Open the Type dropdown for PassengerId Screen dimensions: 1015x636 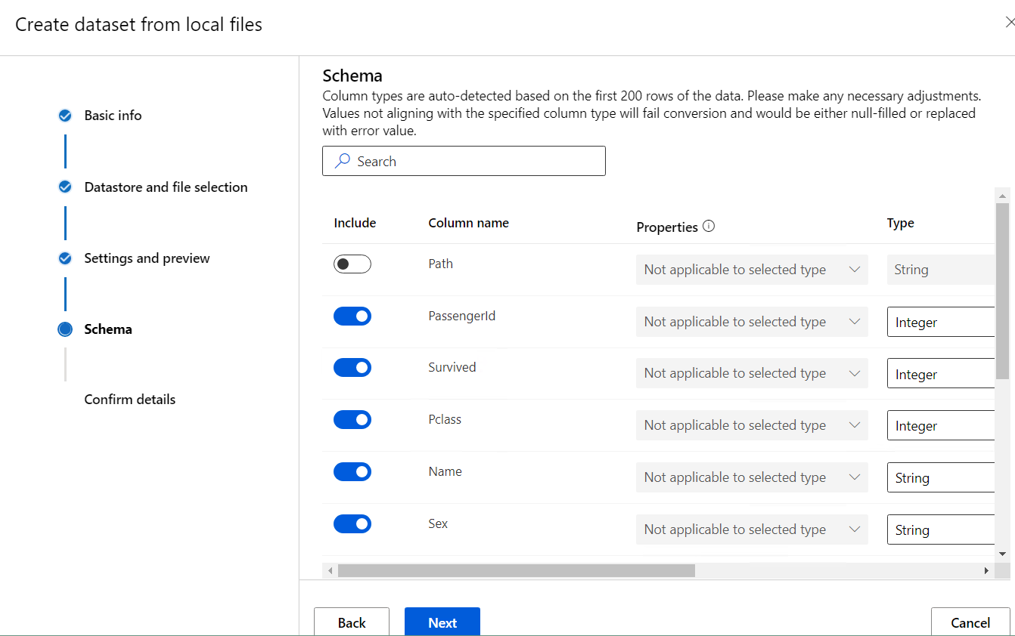coord(941,323)
